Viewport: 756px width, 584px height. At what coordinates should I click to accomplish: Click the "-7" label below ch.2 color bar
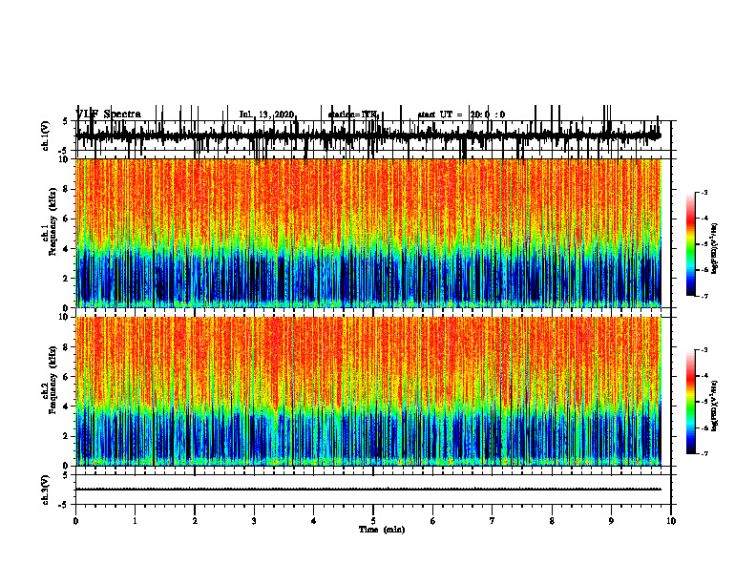coord(703,454)
